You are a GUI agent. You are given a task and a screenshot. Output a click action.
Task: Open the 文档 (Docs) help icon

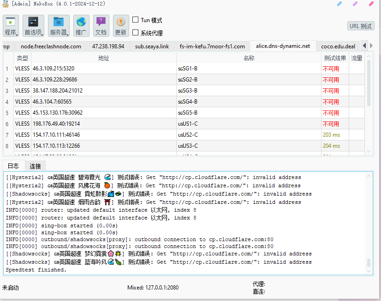pyautogui.click(x=101, y=26)
